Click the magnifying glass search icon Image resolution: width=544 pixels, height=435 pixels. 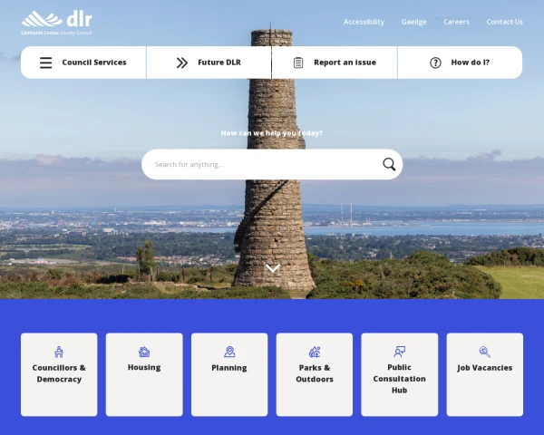click(x=389, y=164)
